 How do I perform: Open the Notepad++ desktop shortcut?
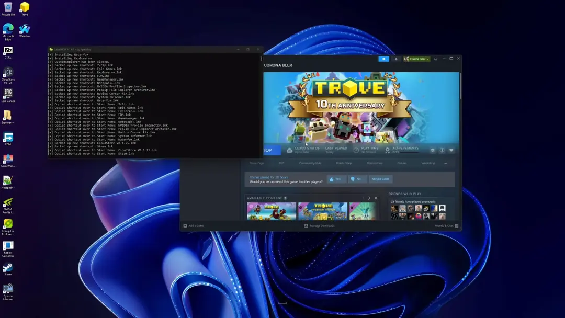tap(8, 182)
